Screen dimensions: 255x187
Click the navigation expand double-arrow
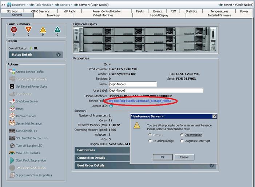pyautogui.click(x=3, y=5)
